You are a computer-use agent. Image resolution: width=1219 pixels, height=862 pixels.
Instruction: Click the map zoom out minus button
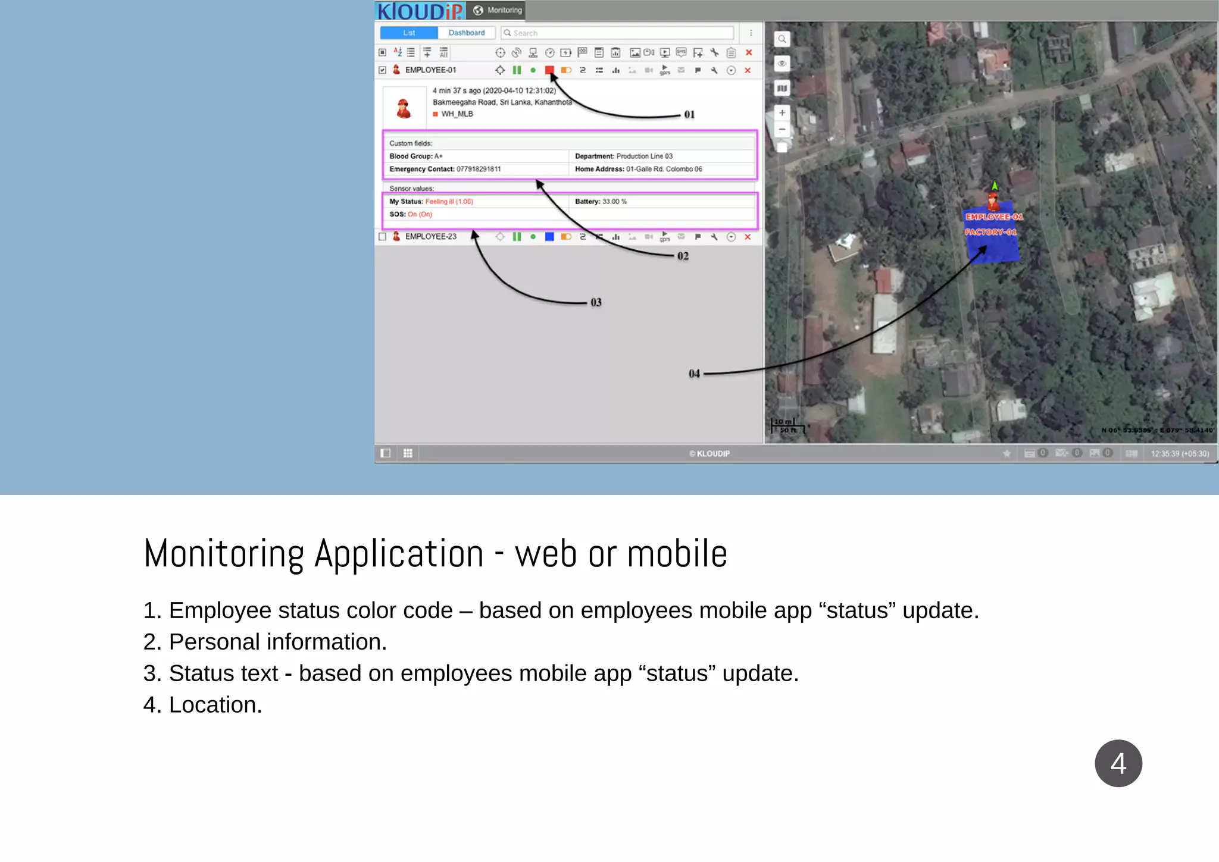pyautogui.click(x=782, y=129)
